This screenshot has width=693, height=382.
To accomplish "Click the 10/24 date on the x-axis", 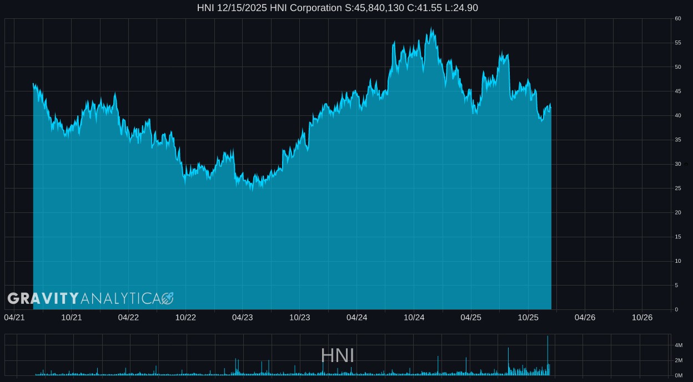I will point(414,317).
